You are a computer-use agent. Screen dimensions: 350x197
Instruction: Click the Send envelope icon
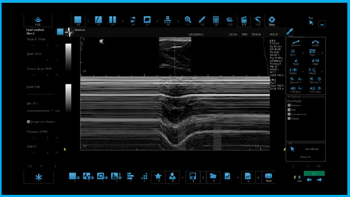point(268,178)
